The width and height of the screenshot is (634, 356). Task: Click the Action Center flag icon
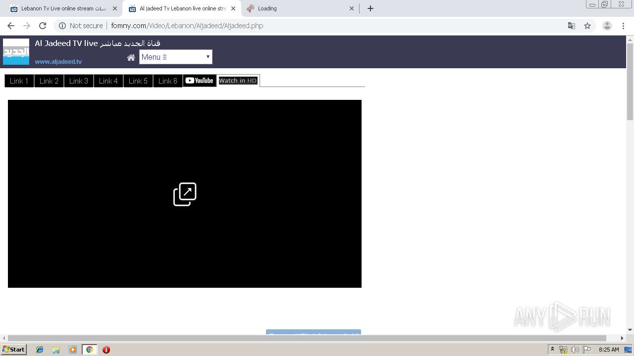point(587,350)
